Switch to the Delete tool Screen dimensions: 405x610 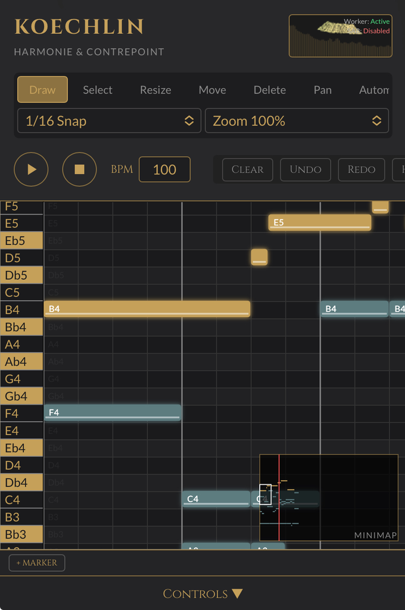point(269,90)
